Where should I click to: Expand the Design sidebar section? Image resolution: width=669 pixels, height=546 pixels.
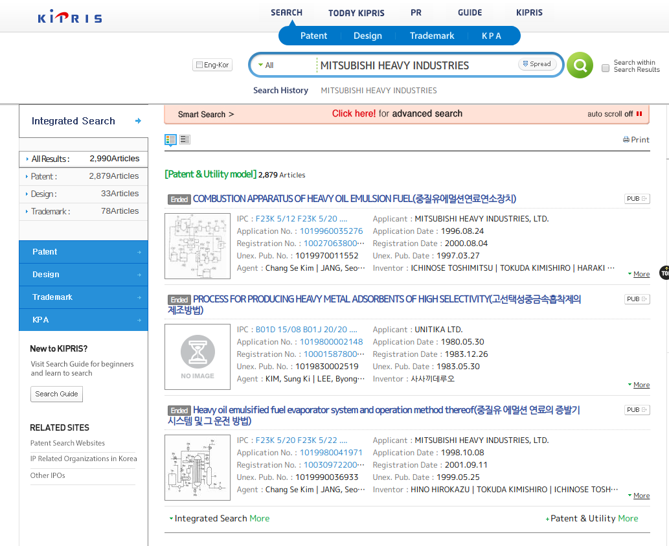coord(84,274)
